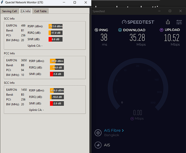Image resolution: width=186 pixels, height=153 pixels.
Task: Click the red SINR 0.0 dB bar
Action: pyautogui.click(x=56, y=39)
